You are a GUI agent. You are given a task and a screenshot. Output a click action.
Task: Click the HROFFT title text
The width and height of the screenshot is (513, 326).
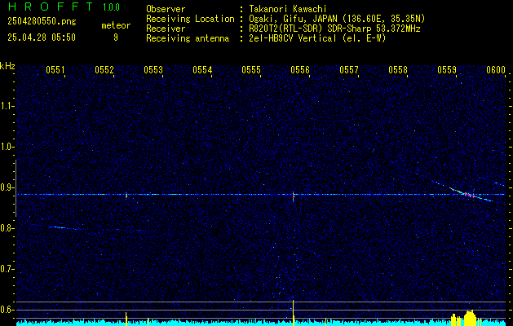pos(51,7)
